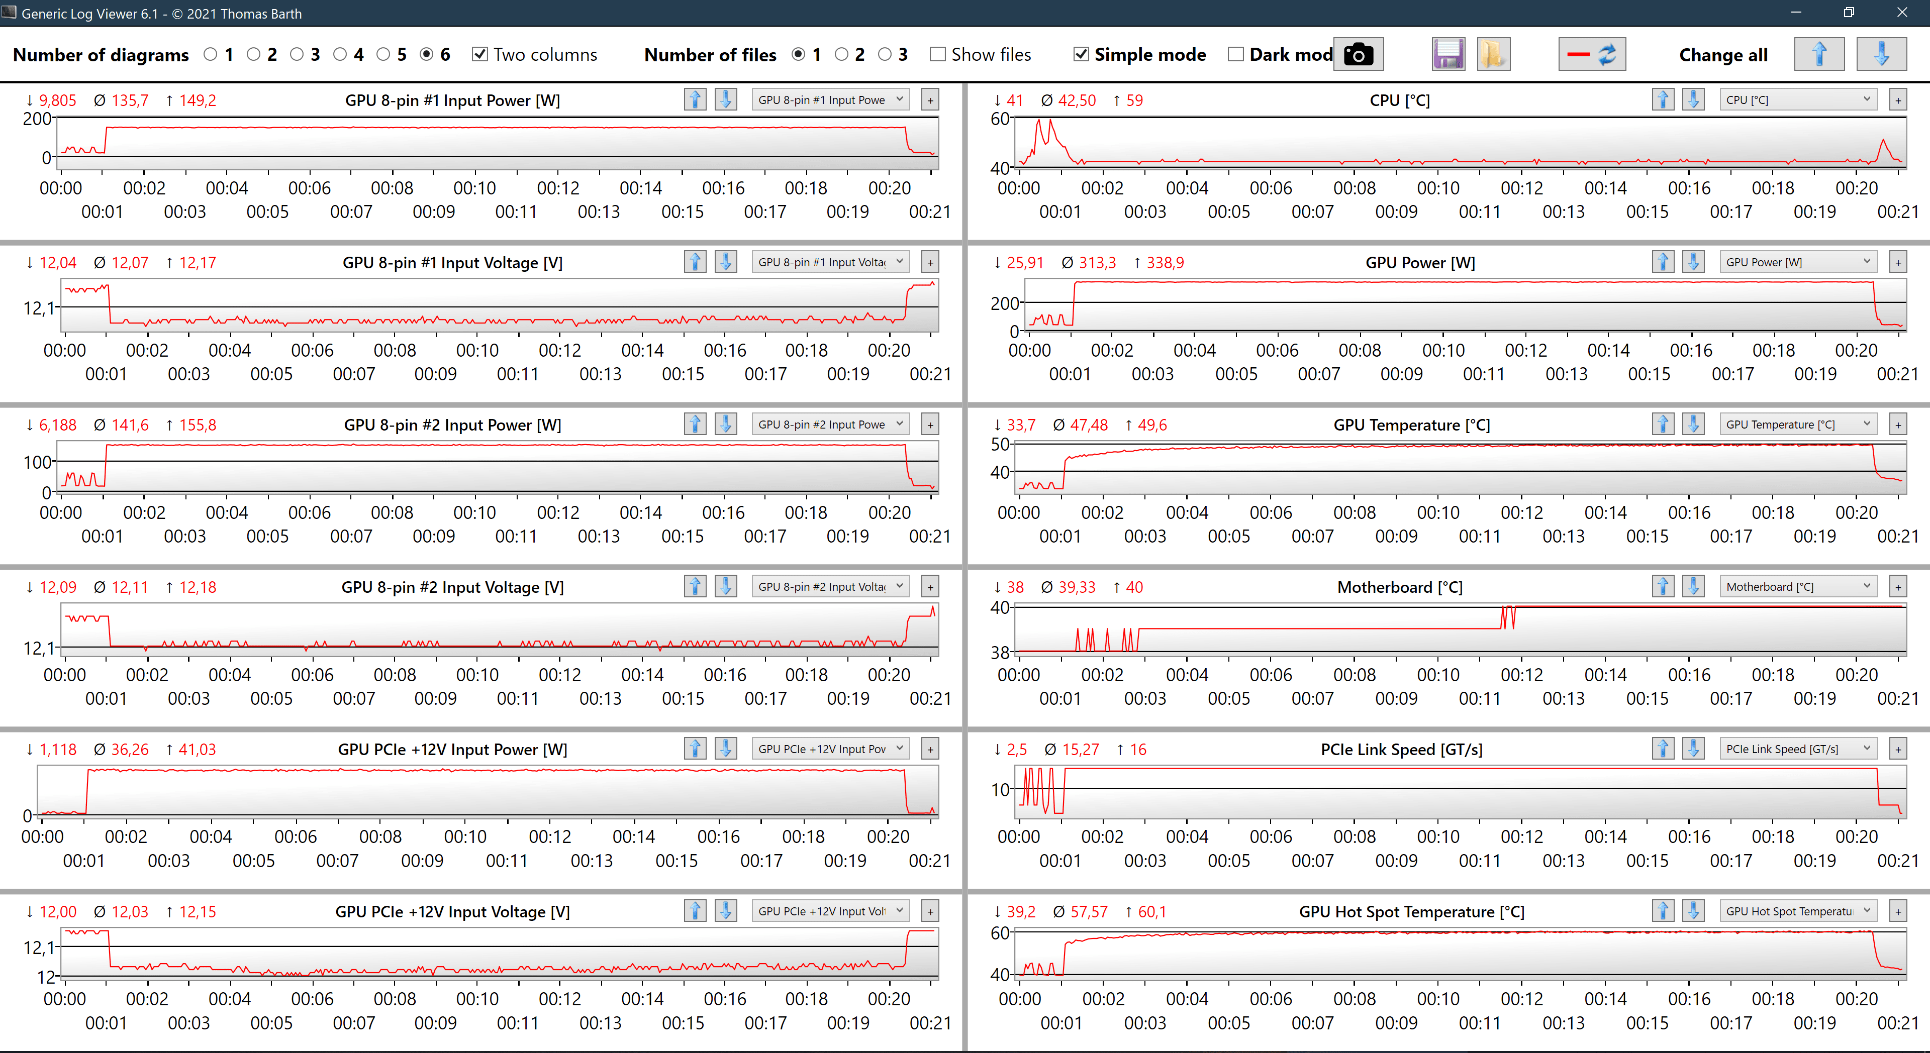1930x1053 pixels.
Task: Select 2 for Number of files
Action: coord(841,55)
